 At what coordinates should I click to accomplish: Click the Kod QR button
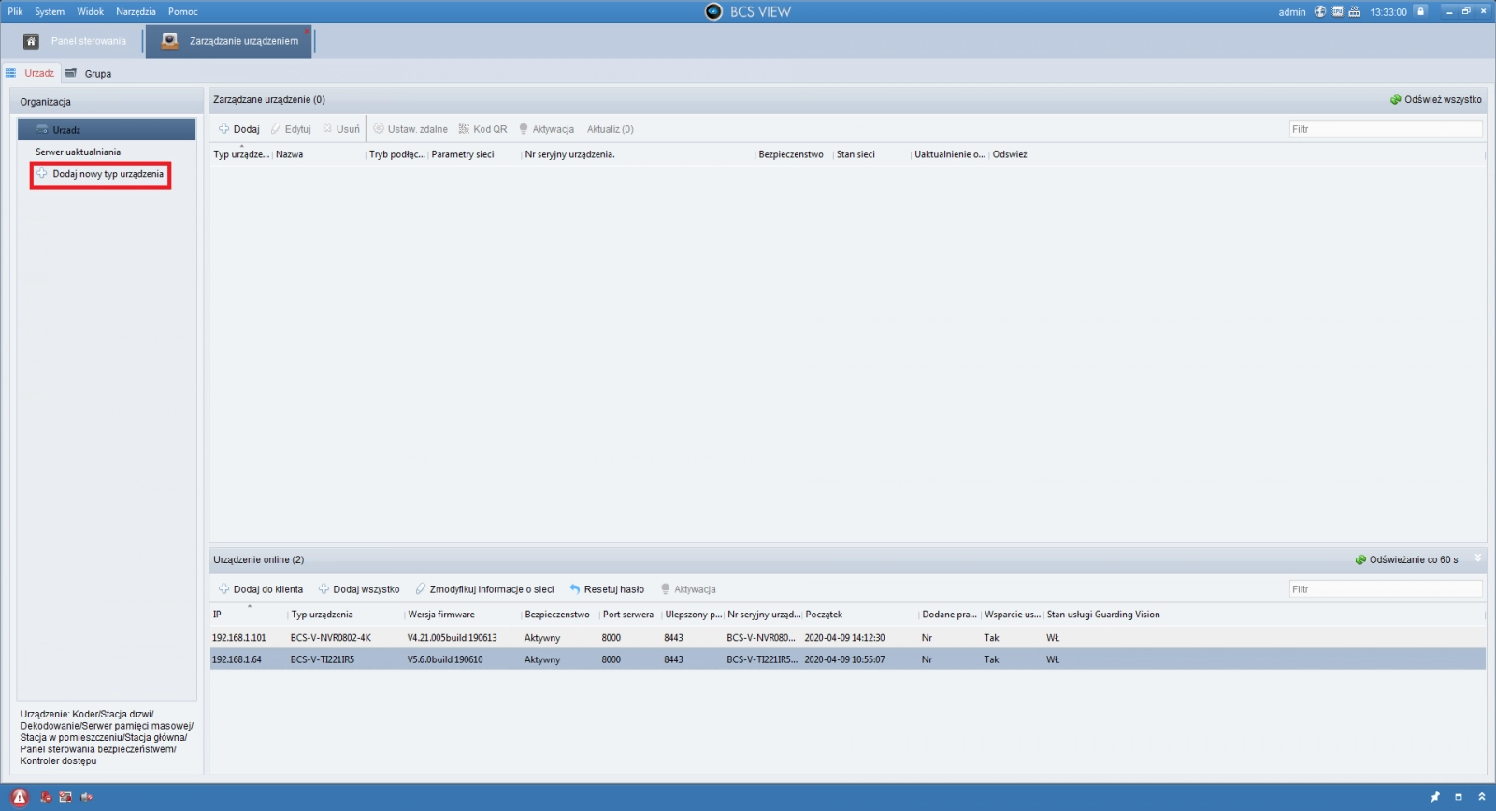(482, 129)
